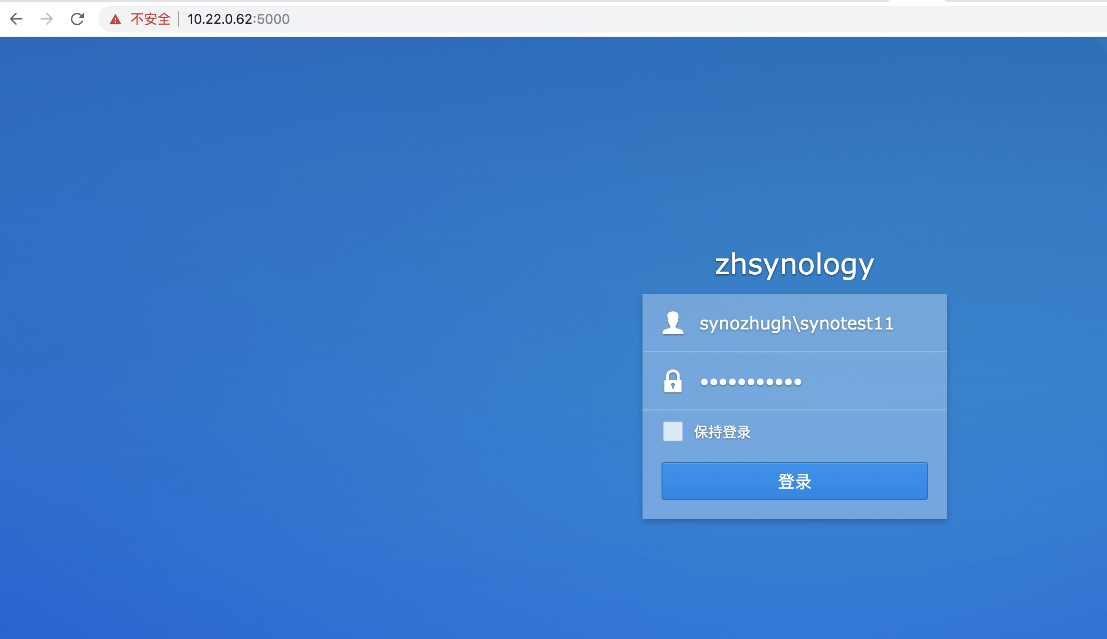Click the zhsynology server title
The height and width of the screenshot is (639, 1107).
click(794, 265)
